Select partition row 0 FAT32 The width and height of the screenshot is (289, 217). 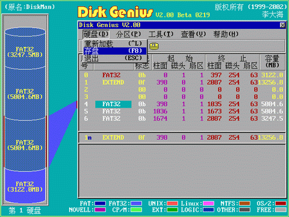[x=182, y=75]
